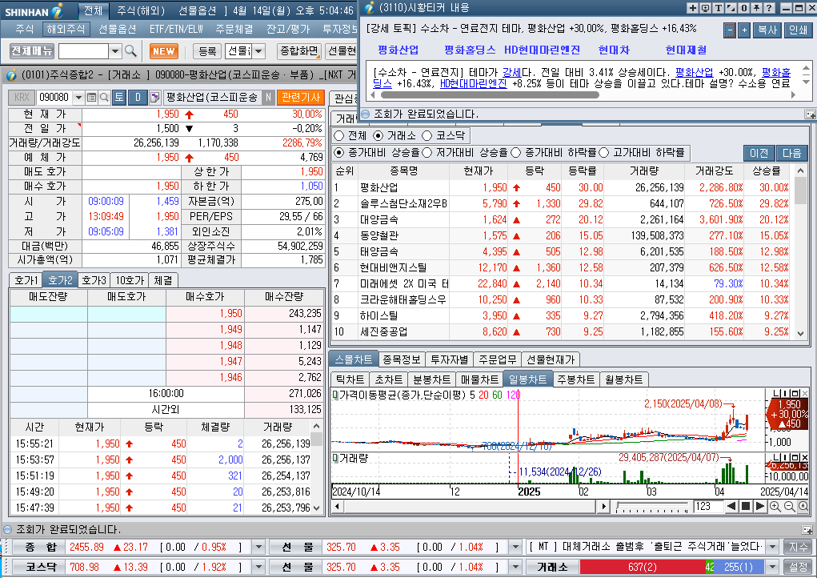Decrease text size with minus button in 시황티커
This screenshot has width=817, height=578.
(x=730, y=30)
